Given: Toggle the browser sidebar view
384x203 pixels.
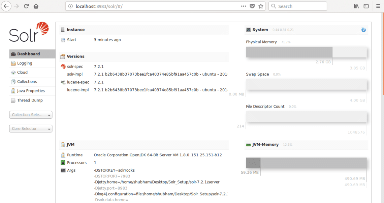Looking at the screenshot, I should point(366,6).
